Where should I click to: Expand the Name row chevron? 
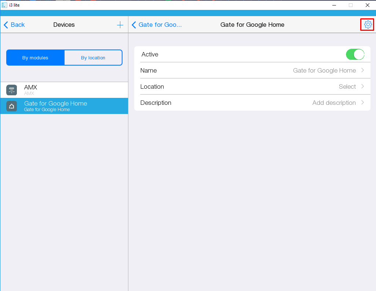362,70
